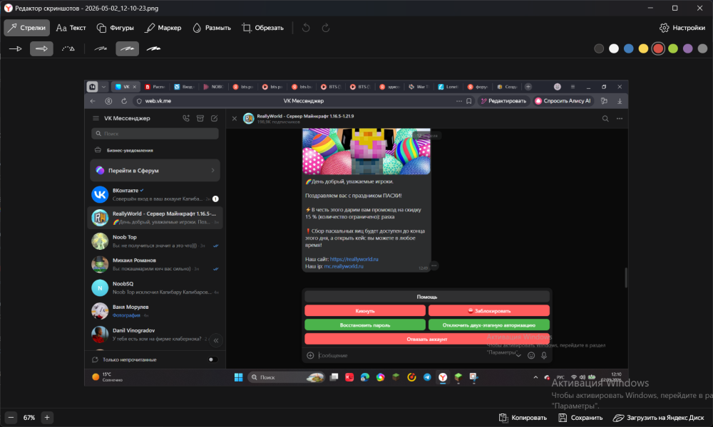
Task: Click bot keyboard collapse chevron by emoji
Action: point(518,356)
